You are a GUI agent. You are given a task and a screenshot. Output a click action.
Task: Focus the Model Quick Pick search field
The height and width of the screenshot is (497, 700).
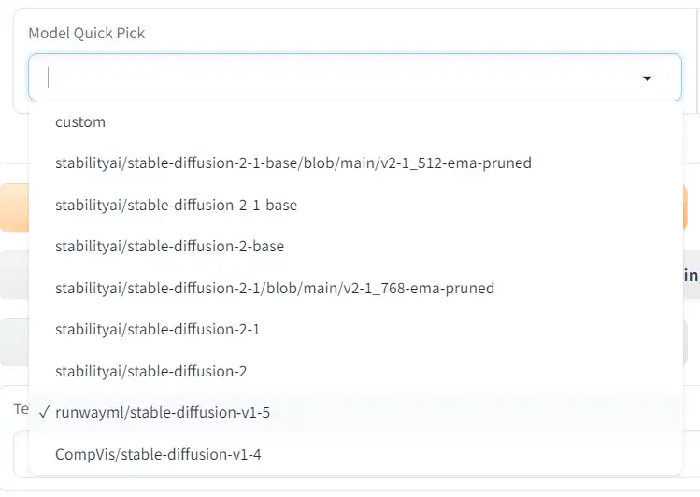336,78
